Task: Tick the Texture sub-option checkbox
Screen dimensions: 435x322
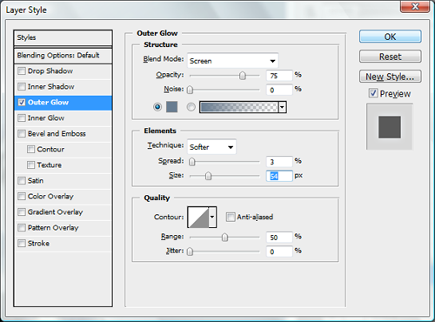Action: pyautogui.click(x=30, y=165)
